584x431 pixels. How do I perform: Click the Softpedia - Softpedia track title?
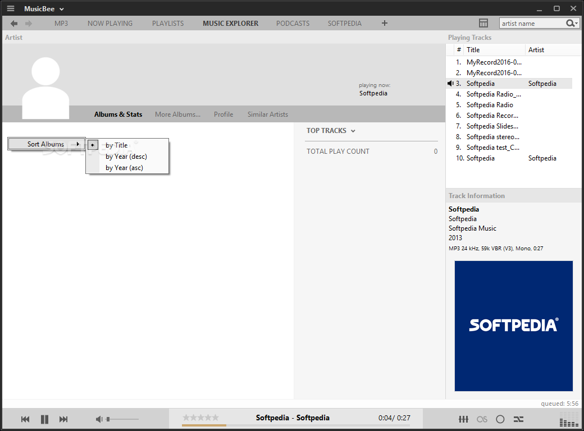[x=293, y=418]
